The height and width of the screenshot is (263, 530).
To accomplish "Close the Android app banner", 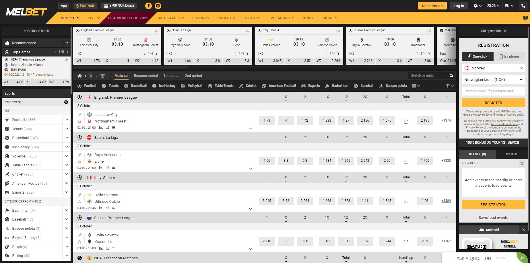I will click(524, 230).
